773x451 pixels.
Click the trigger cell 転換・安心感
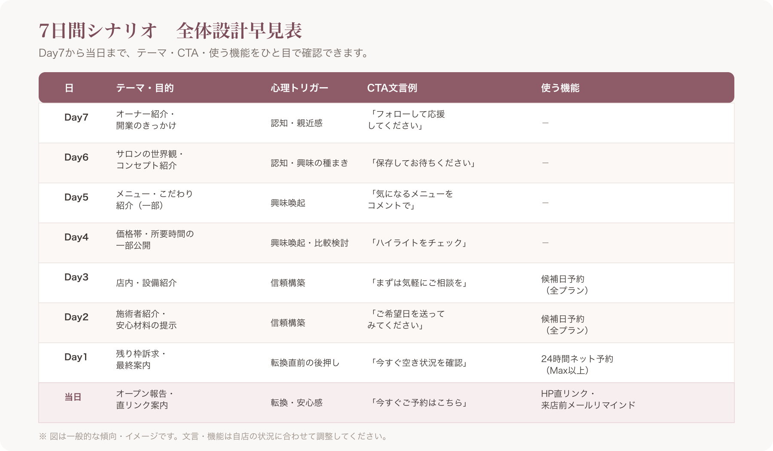[297, 402]
